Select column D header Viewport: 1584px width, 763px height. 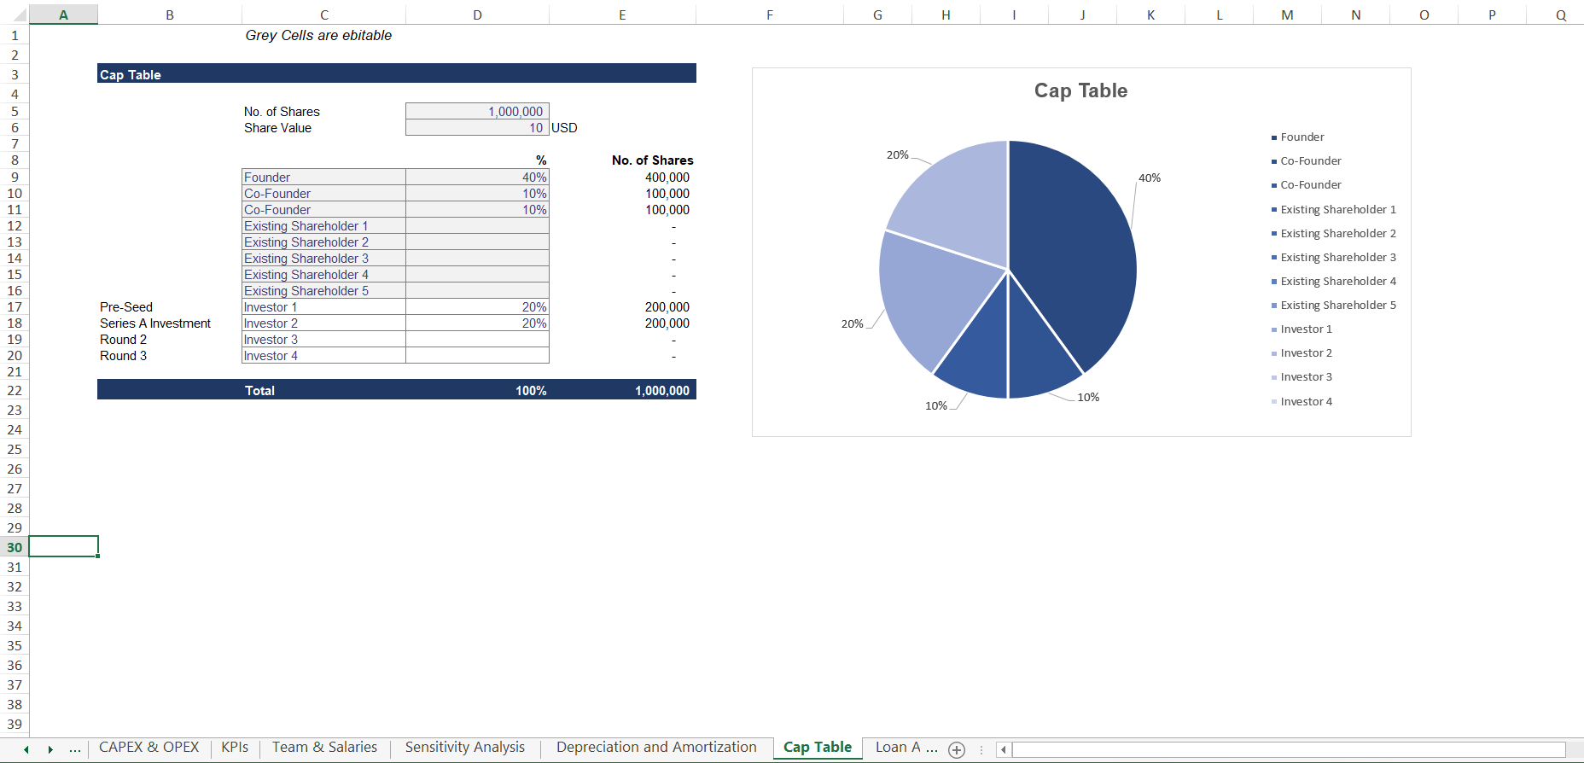click(x=477, y=15)
